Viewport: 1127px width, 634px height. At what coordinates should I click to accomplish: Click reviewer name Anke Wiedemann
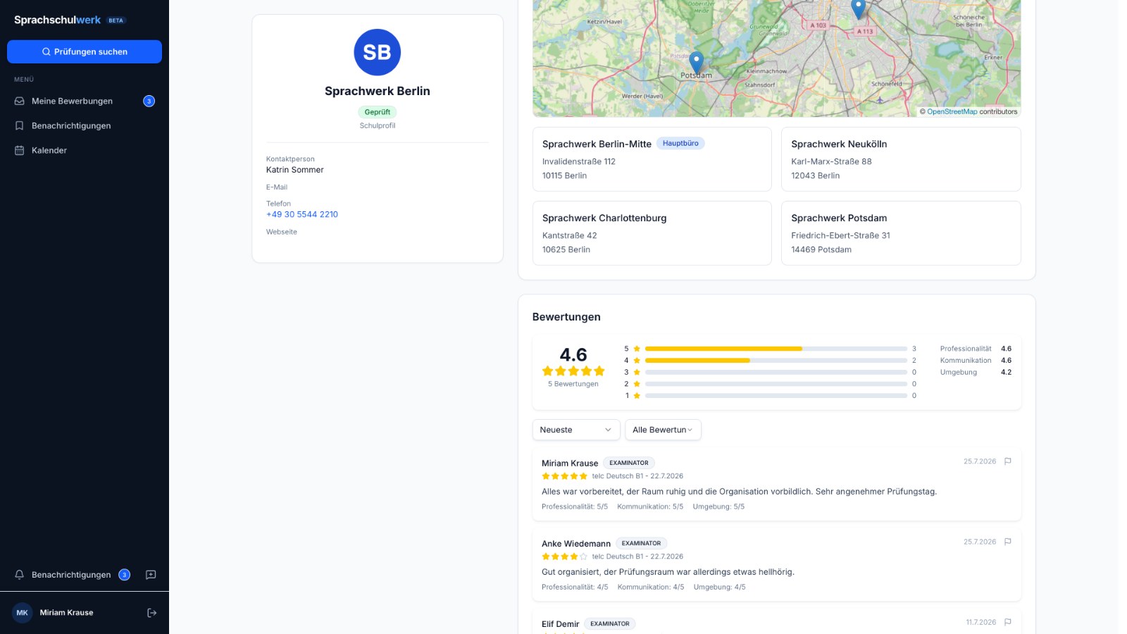576,543
